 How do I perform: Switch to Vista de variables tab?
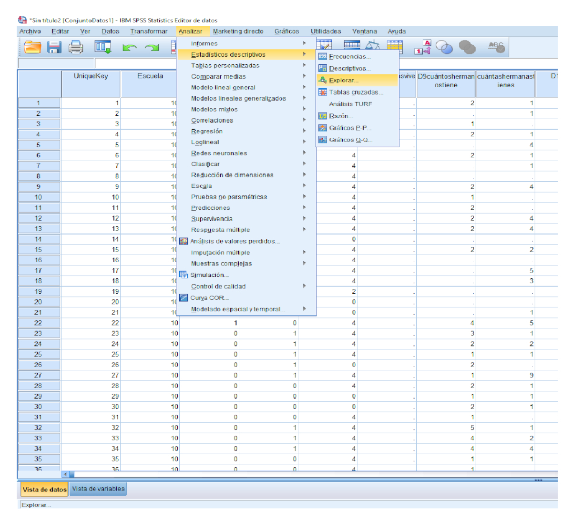98,489
